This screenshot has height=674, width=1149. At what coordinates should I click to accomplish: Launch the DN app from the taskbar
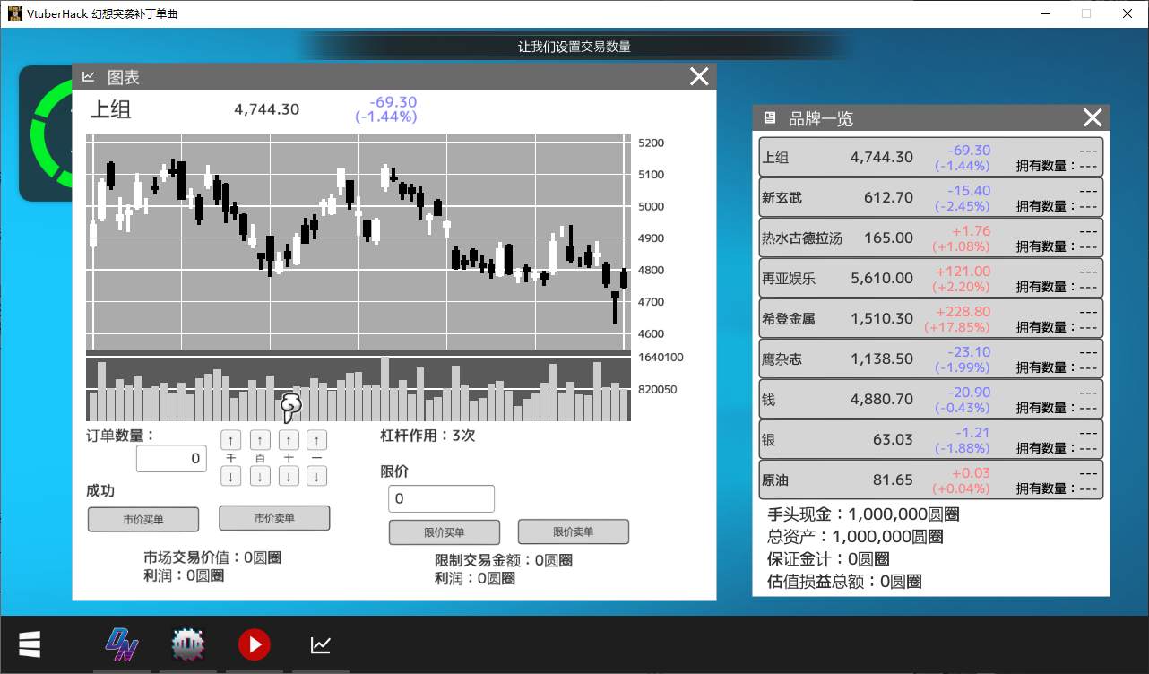click(x=122, y=644)
